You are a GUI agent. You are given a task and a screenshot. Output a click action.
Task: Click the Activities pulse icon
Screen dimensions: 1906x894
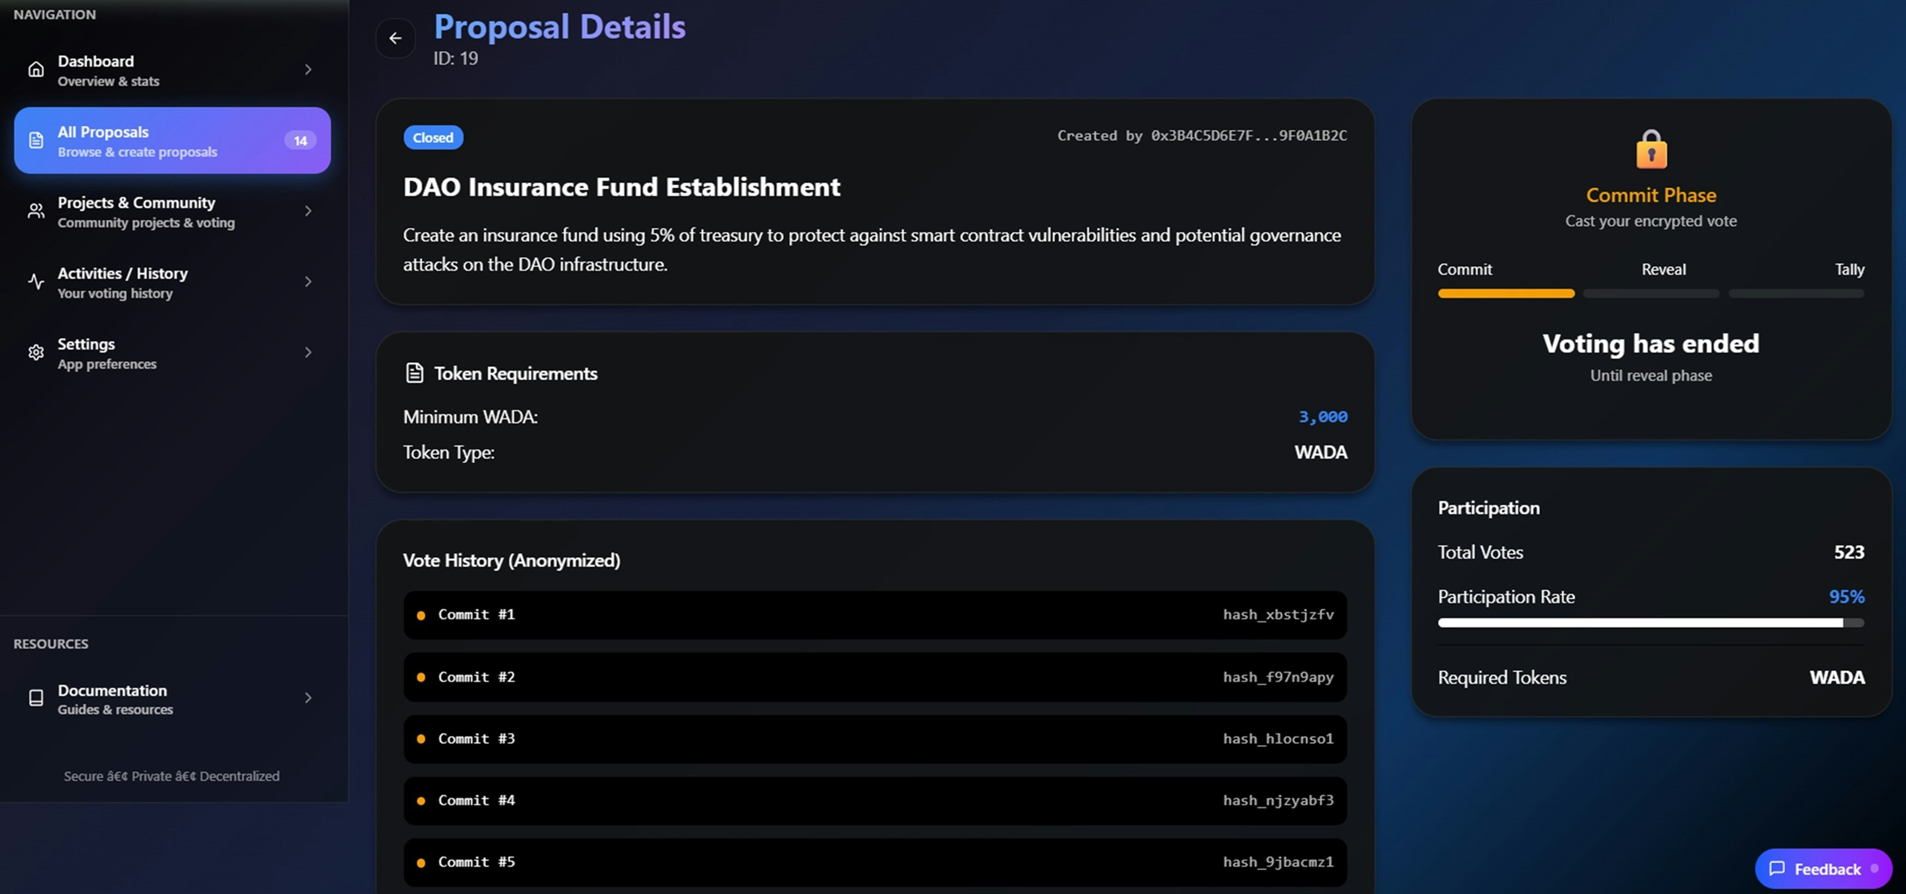[x=35, y=281]
